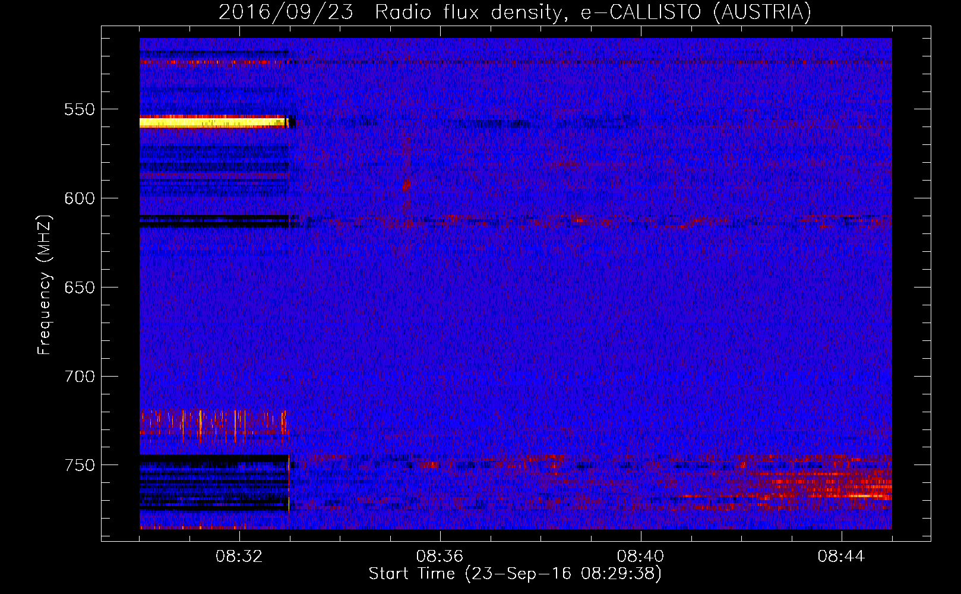Click the 08:40 time tick label
Image resolution: width=961 pixels, height=594 pixels.
640,557
